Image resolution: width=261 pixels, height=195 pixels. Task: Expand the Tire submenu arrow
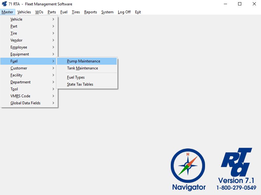(x=53, y=33)
